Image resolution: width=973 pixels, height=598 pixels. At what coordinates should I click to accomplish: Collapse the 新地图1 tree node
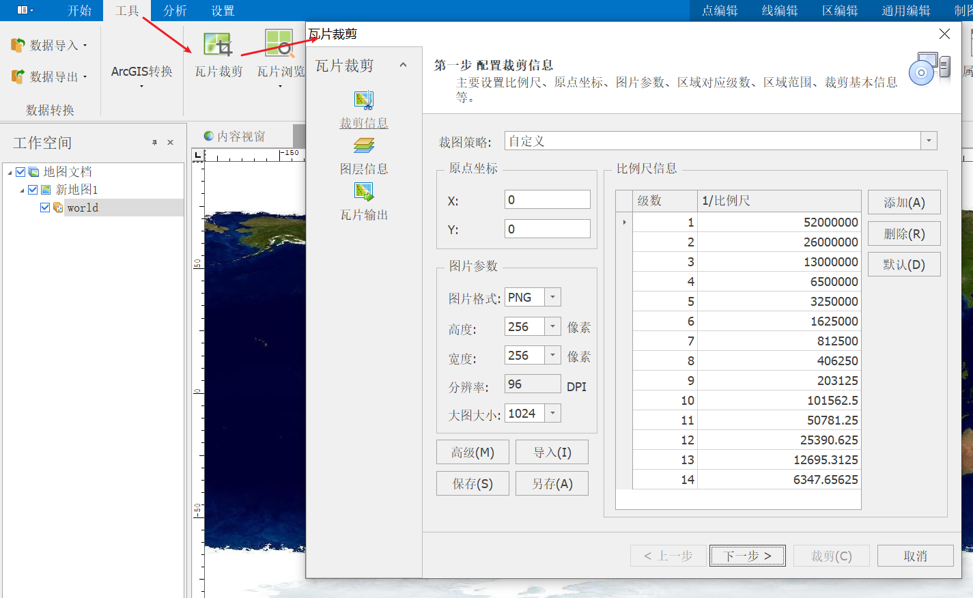(22, 190)
